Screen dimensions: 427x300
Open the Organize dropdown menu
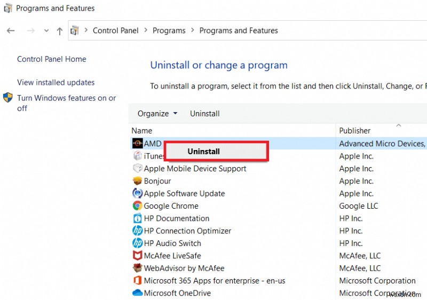pyautogui.click(x=157, y=113)
